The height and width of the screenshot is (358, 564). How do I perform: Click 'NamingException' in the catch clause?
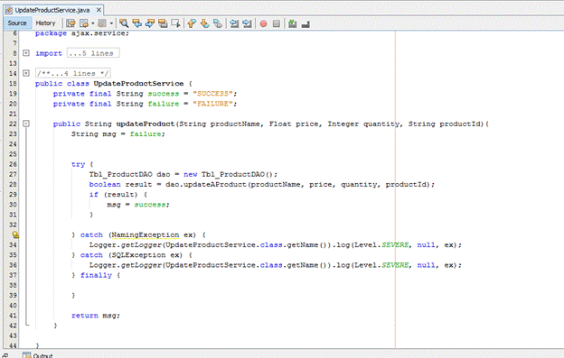145,234
